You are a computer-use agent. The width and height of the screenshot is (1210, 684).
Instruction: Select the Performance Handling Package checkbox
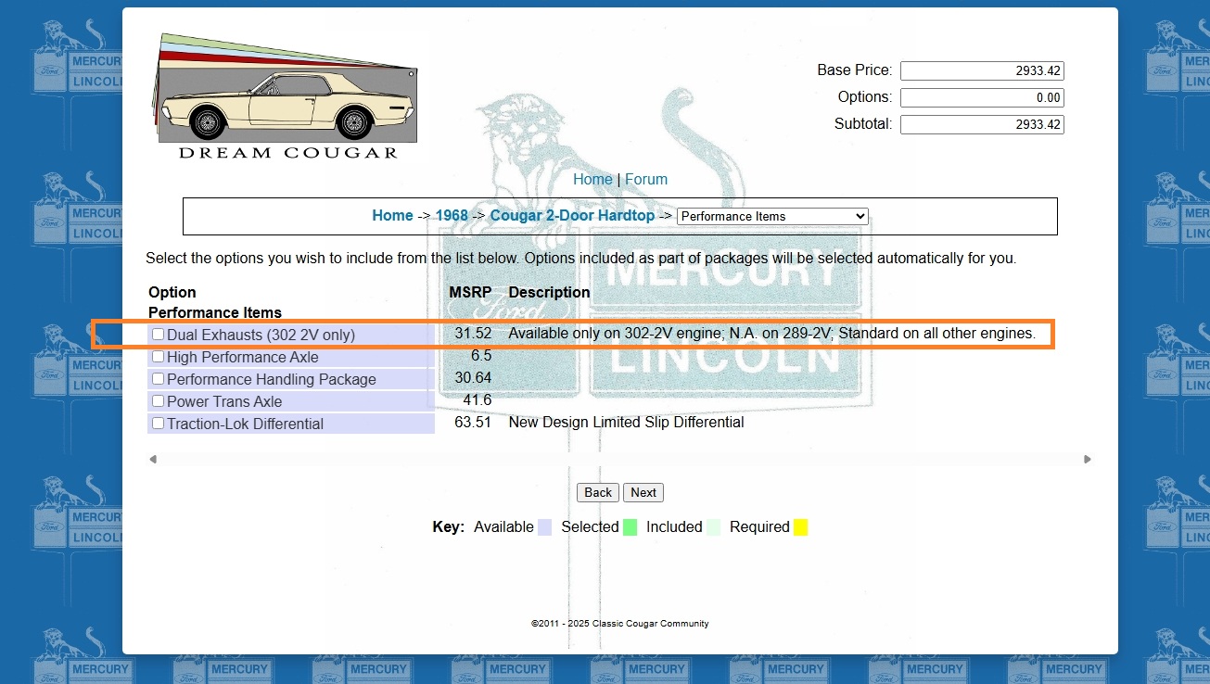pyautogui.click(x=159, y=379)
